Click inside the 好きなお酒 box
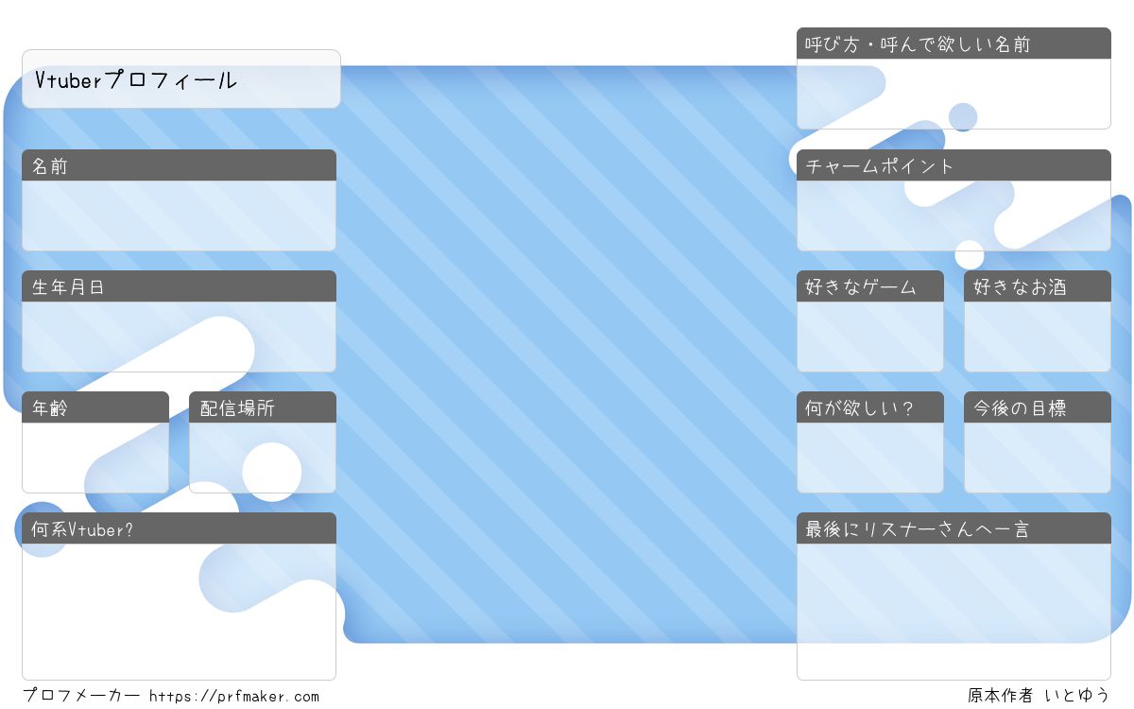 [1038, 337]
